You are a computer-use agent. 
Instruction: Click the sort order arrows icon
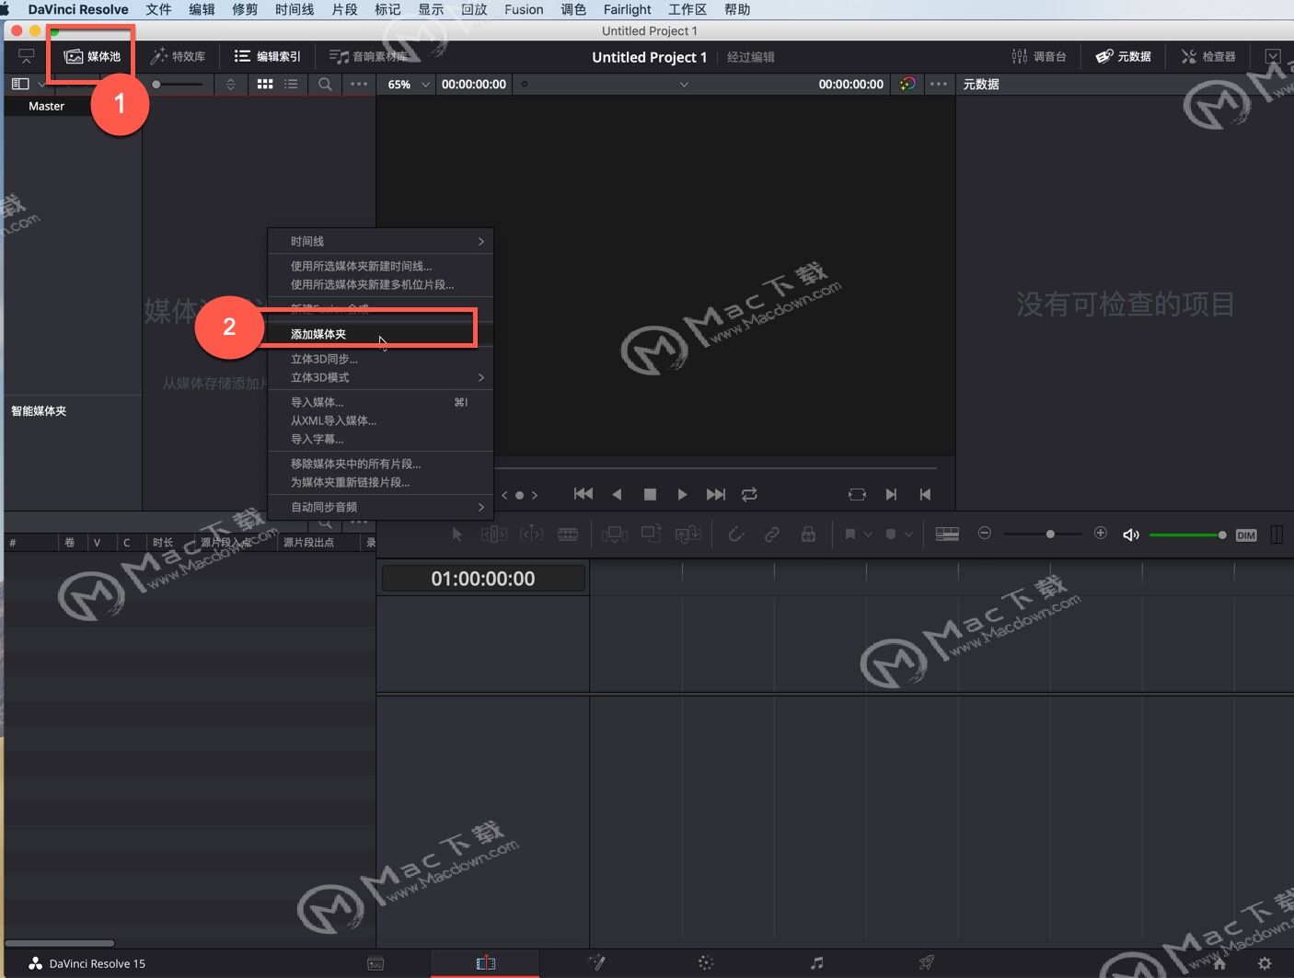tap(230, 84)
